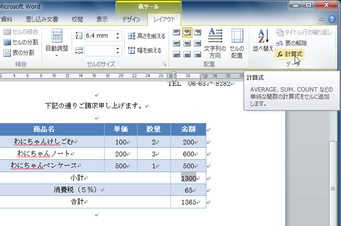
Task: Align cell text middle center
Action: click(x=187, y=43)
